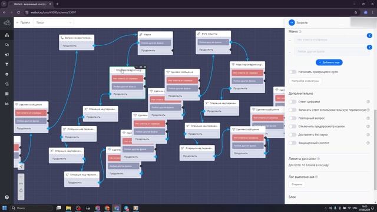Click the more options icon above selected block

coord(137,67)
